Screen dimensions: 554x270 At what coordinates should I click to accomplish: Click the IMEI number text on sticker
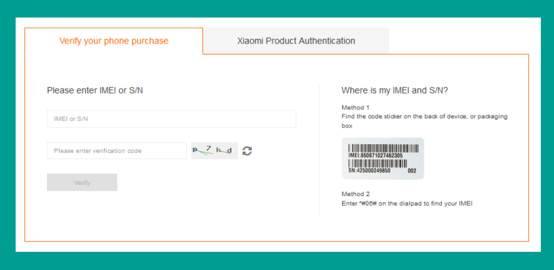[375, 156]
